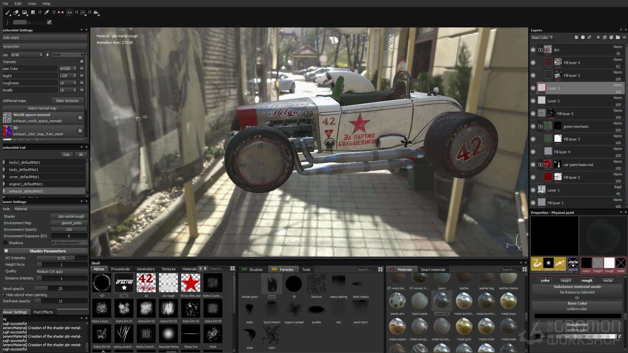Select the stencil slot in Properties
The image size is (628, 353).
573,263
